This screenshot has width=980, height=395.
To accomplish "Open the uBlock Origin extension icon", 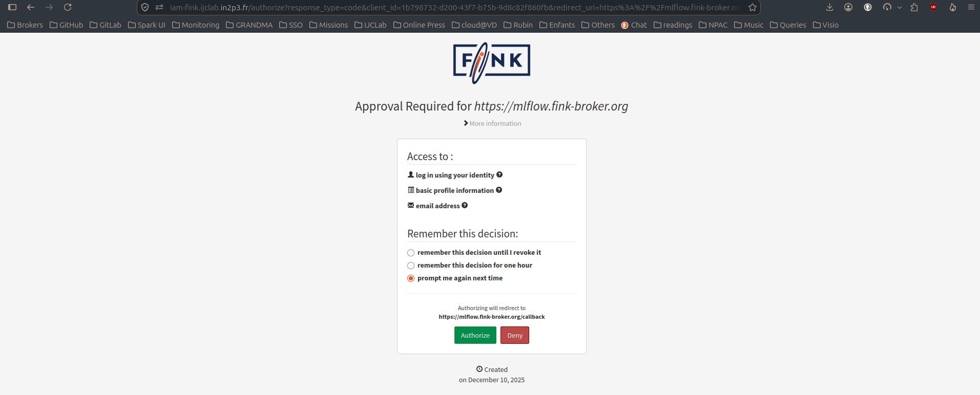I will coord(933,7).
